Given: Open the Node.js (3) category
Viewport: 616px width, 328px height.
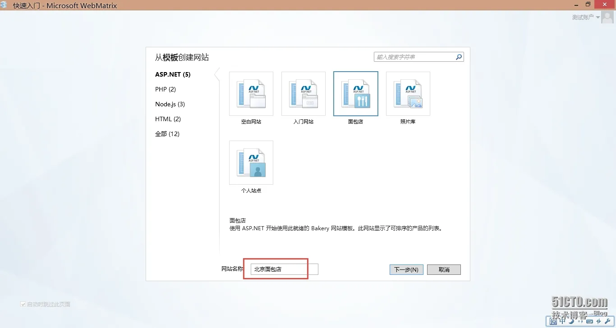Looking at the screenshot, I should tap(170, 104).
